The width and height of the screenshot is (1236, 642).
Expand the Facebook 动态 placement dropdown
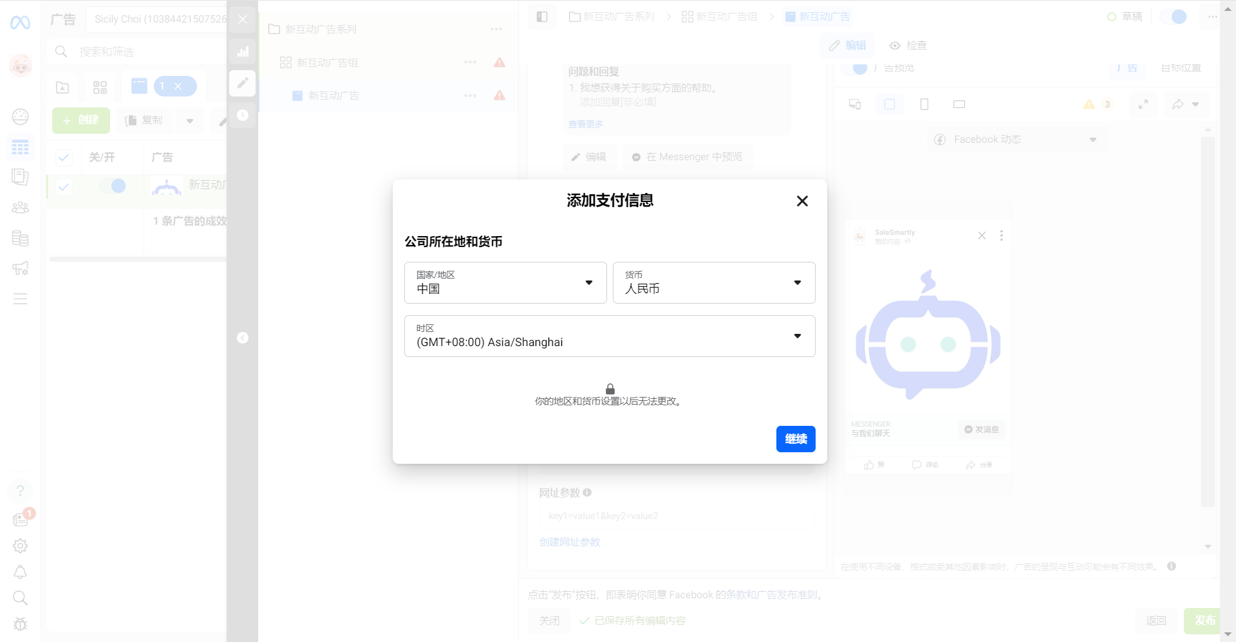click(x=1017, y=140)
